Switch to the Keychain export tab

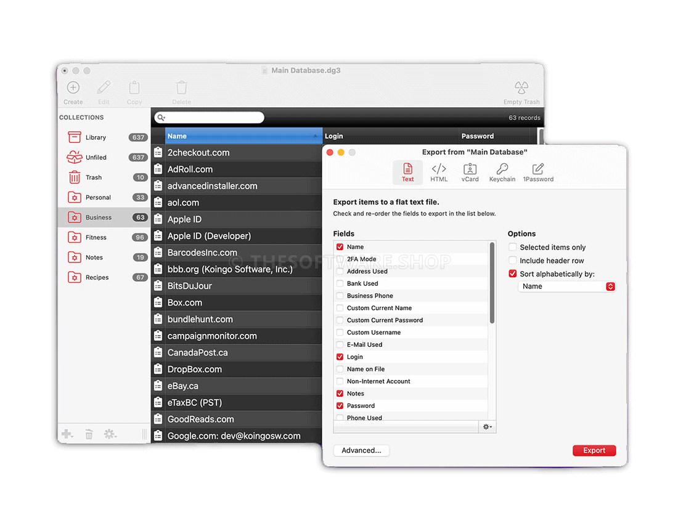502,172
